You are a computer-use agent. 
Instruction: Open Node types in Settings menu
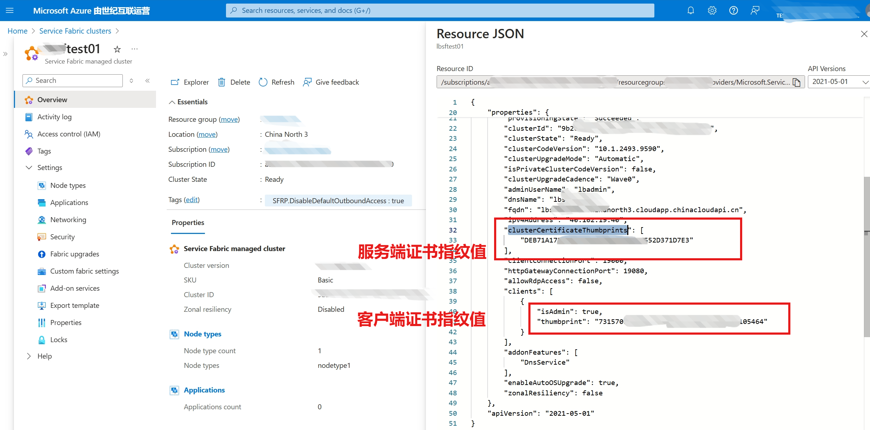pos(68,185)
